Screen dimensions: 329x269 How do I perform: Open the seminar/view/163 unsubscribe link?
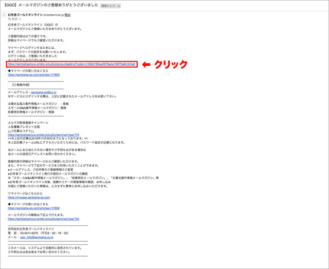click(x=43, y=219)
